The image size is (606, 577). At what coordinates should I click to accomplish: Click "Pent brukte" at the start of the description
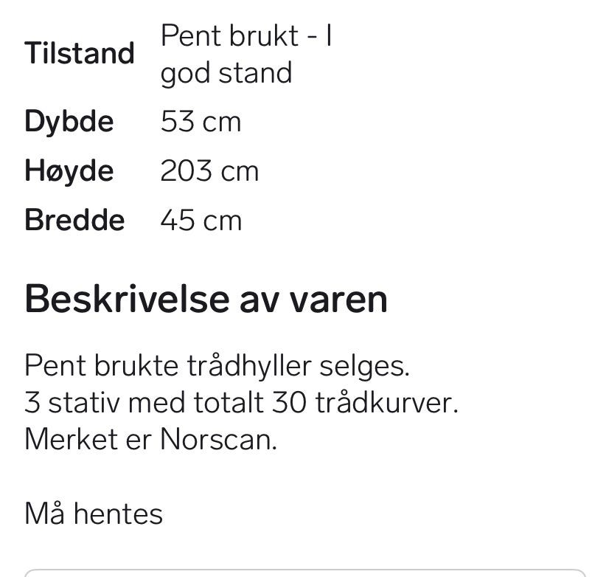pyautogui.click(x=102, y=366)
